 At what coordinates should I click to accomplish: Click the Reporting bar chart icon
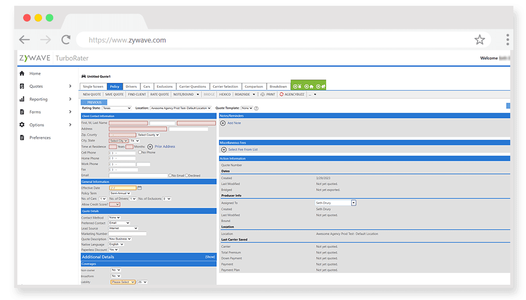pyautogui.click(x=22, y=99)
